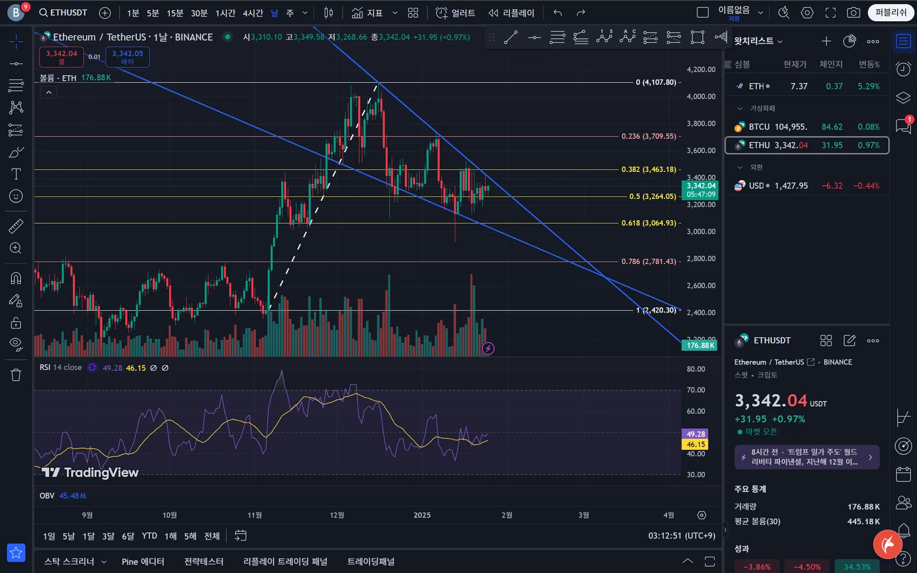Select the YTD date range
The image size is (917, 573).
tap(150, 536)
